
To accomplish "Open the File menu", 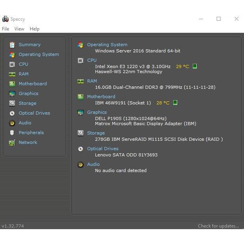I will tap(5, 29).
